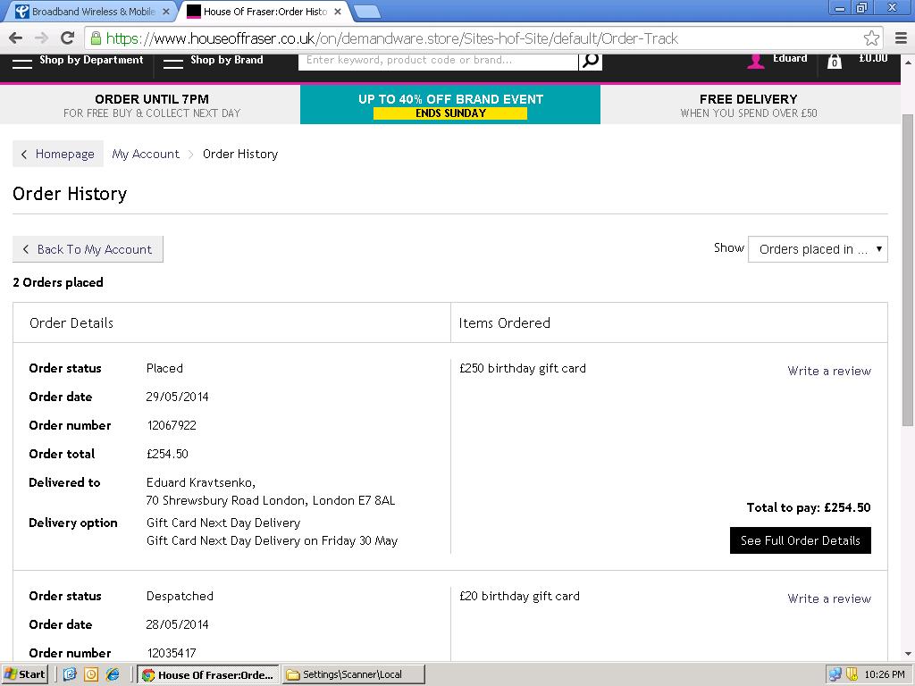Open the Shop by Brand menu
Image resolution: width=915 pixels, height=686 pixels.
213,61
